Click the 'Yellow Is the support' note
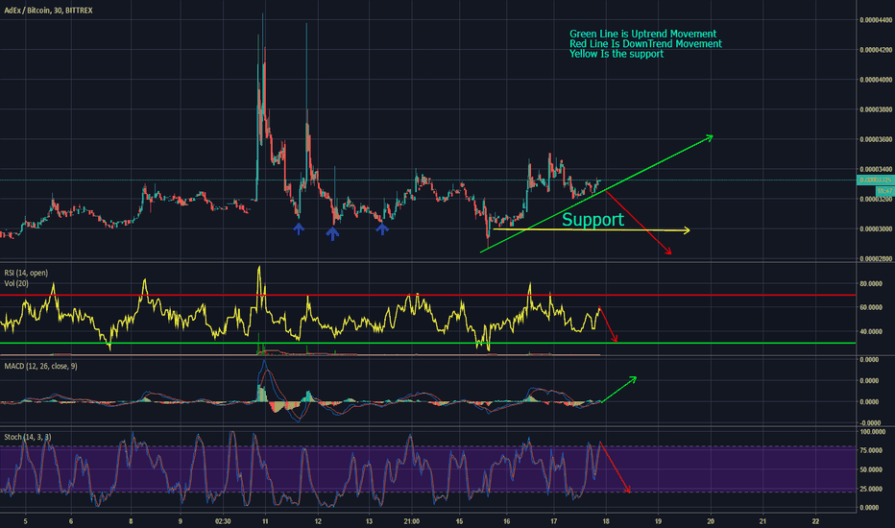This screenshot has height=528, width=895. [x=617, y=54]
